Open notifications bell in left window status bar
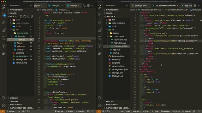 [92, 111]
